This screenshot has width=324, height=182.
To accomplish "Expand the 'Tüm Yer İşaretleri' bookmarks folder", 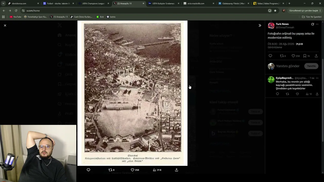I will [312, 17].
